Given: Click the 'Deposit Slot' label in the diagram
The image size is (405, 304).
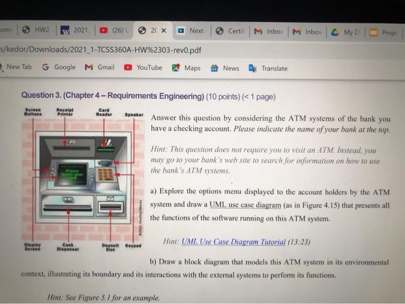Looking at the screenshot, I should [x=111, y=247].
